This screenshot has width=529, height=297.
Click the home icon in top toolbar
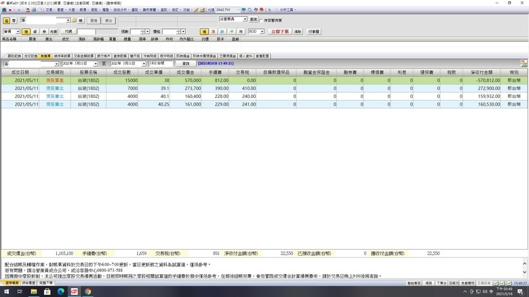pos(4,10)
